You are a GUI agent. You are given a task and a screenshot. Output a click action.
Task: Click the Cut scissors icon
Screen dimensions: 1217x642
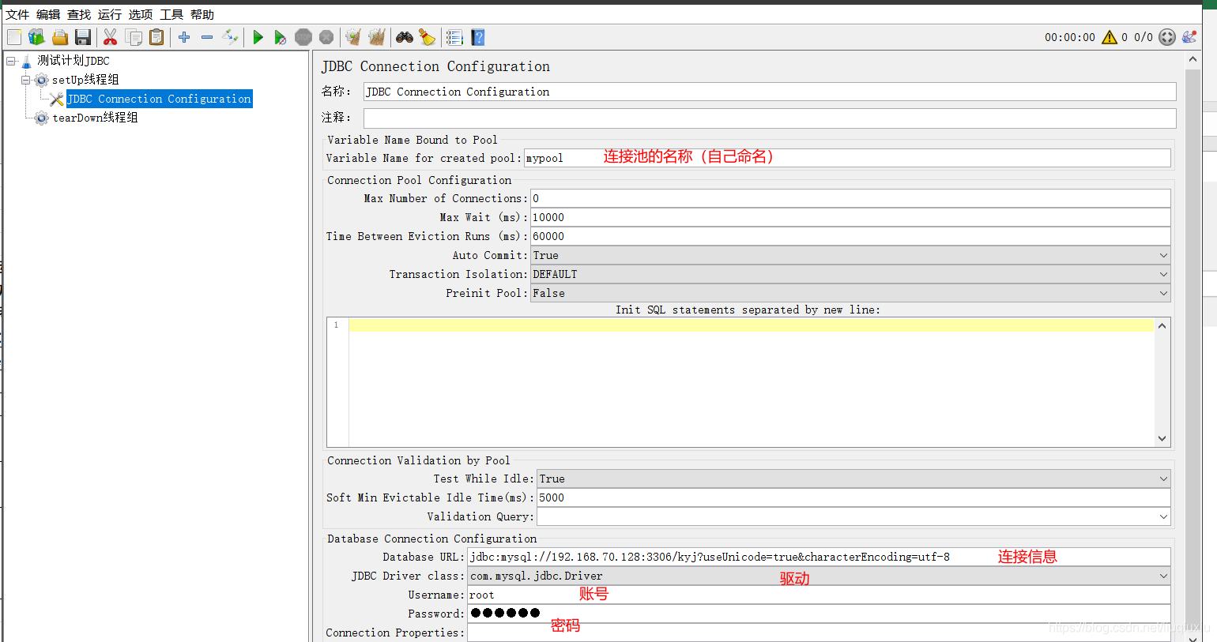[x=110, y=37]
